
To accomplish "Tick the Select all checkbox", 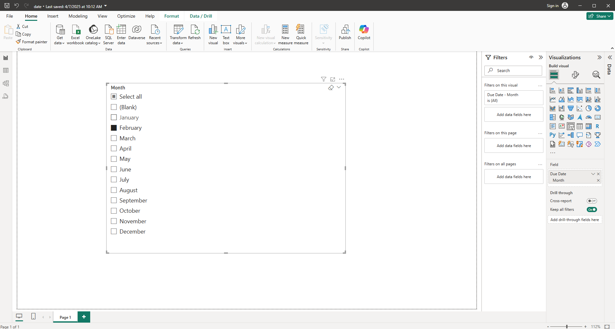I will [114, 96].
